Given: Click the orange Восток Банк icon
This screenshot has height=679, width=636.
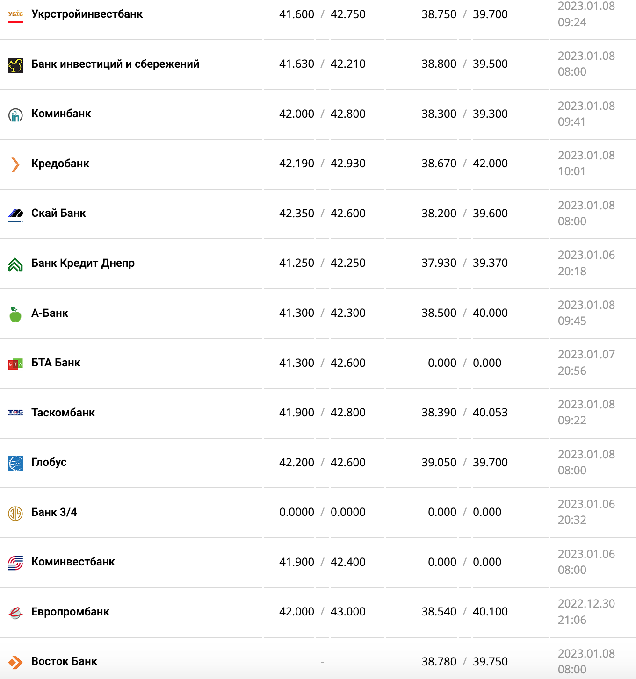Looking at the screenshot, I should pos(15,662).
